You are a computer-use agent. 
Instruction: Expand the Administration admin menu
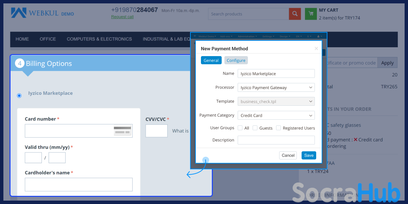[247, 36]
